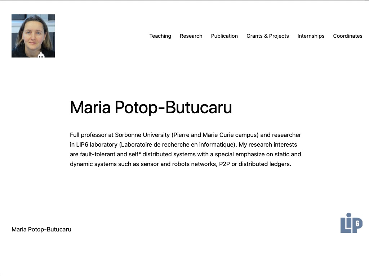Click the Research link in the top navigation
The height and width of the screenshot is (276, 369).
(x=191, y=36)
